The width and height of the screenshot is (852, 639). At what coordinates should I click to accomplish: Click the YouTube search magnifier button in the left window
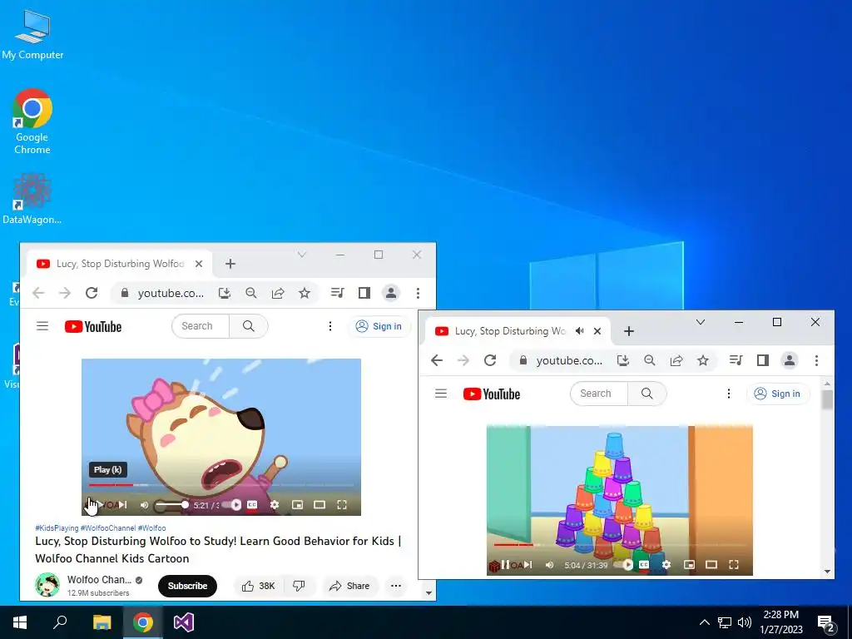pos(248,326)
